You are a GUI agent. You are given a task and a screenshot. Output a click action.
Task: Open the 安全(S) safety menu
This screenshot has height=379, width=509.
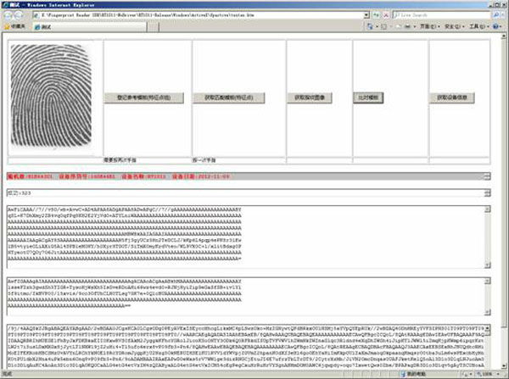[454, 26]
